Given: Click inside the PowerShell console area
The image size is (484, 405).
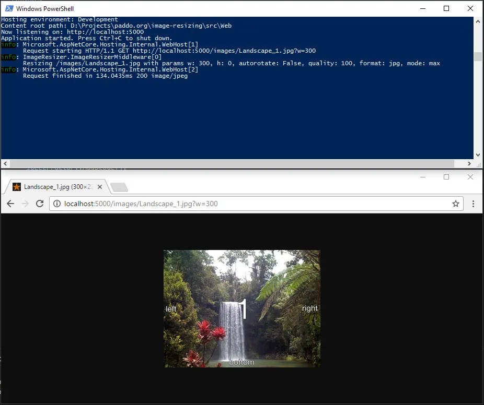Looking at the screenshot, I should (235, 115).
